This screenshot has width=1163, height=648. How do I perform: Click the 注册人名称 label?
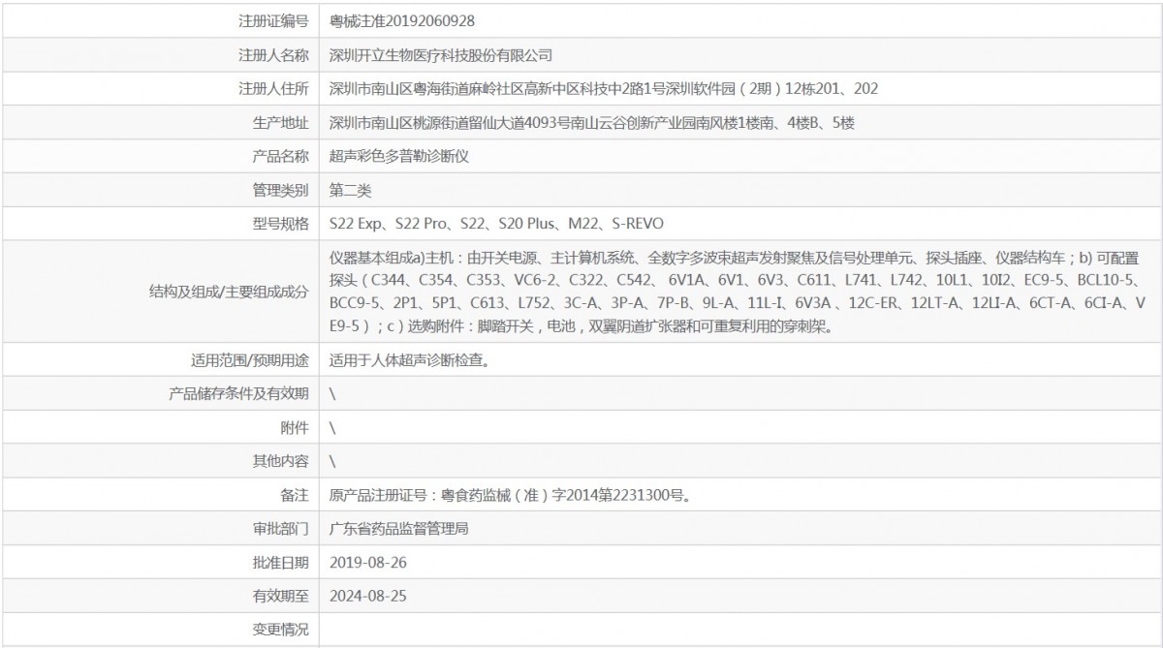[274, 54]
